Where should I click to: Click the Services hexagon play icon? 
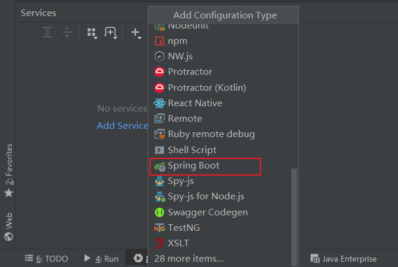coord(138,258)
